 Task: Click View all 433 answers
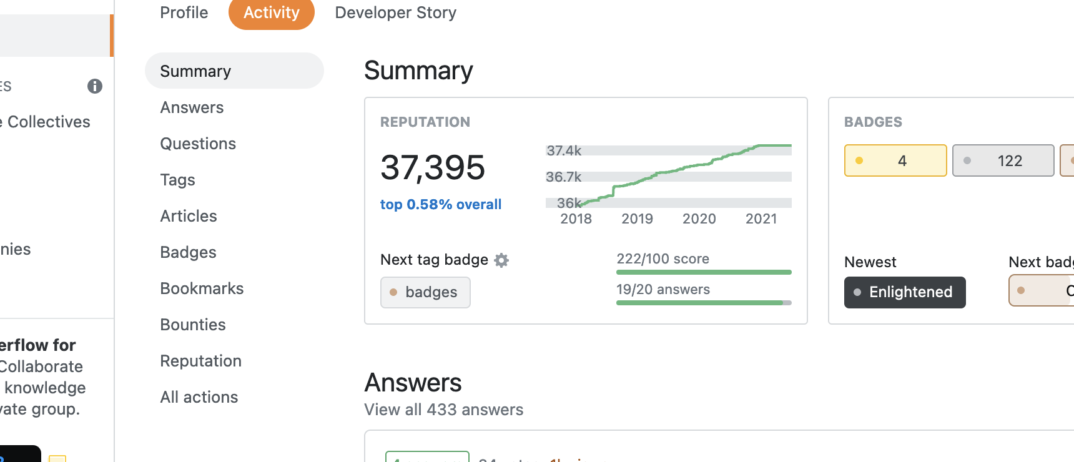pyautogui.click(x=444, y=410)
